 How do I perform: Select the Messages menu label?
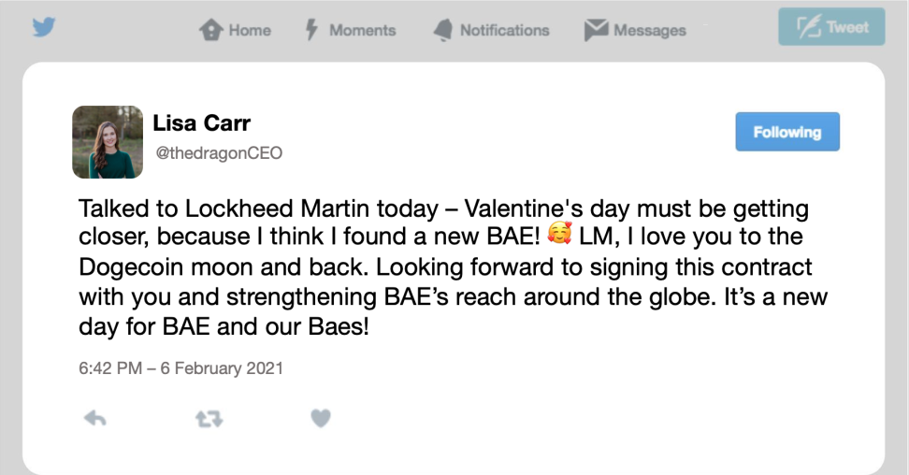pos(650,30)
